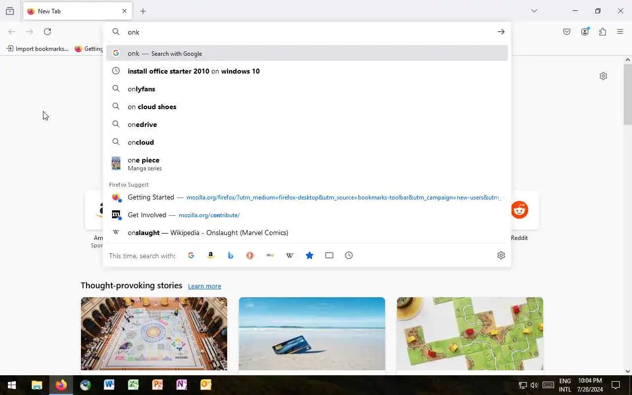Launch Outlook from the taskbar
Image resolution: width=632 pixels, height=395 pixels.
206,385
